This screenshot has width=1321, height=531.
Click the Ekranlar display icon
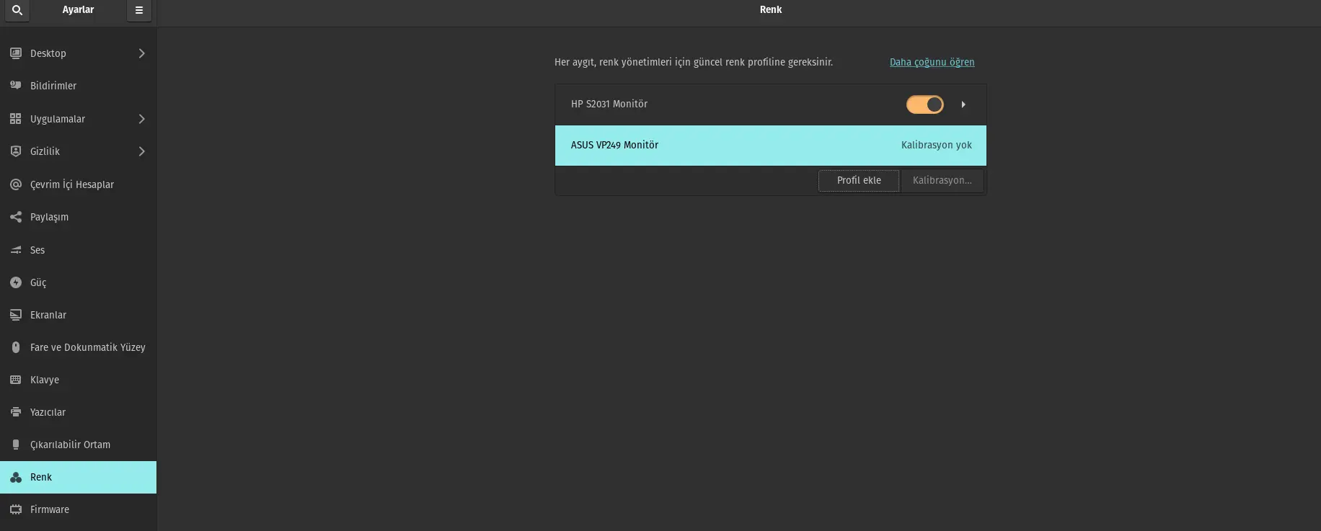16,315
